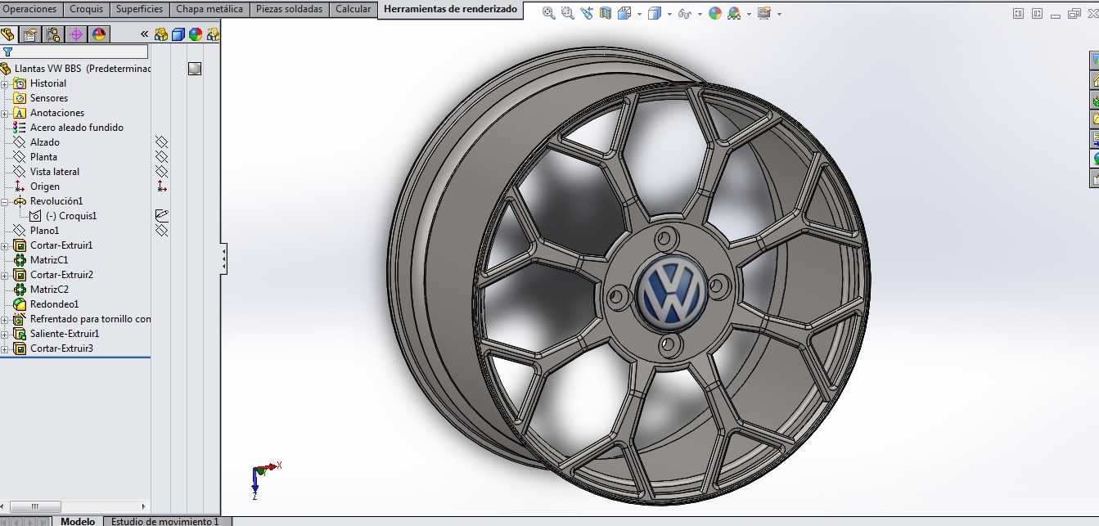The width and height of the screenshot is (1099, 526).
Task: Select the Zoom to Area tool
Action: [567, 14]
